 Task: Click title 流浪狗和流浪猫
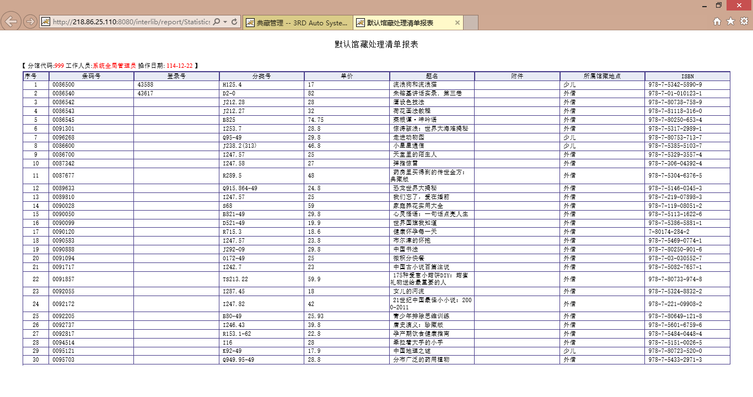click(x=415, y=85)
